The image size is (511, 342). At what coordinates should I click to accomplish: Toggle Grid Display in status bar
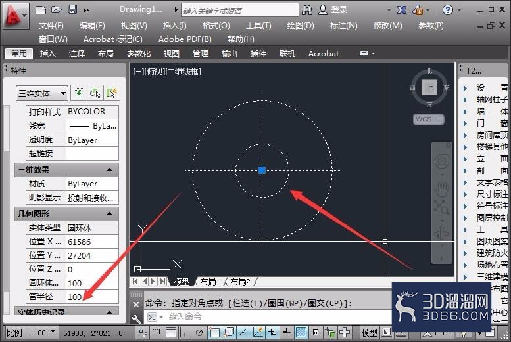(x=171, y=332)
